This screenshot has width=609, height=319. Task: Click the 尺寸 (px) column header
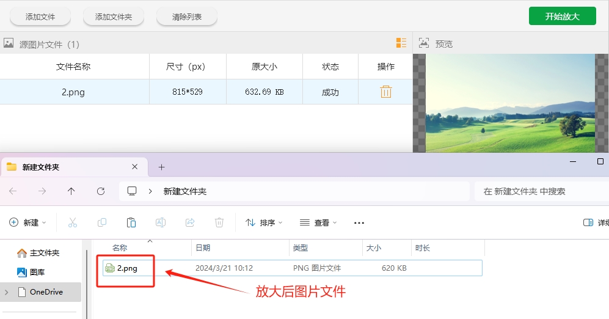click(188, 67)
